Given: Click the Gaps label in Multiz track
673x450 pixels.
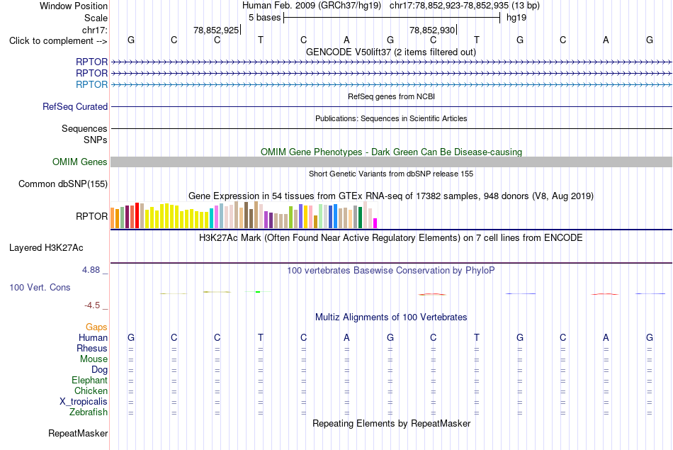Looking at the screenshot, I should tap(96, 327).
